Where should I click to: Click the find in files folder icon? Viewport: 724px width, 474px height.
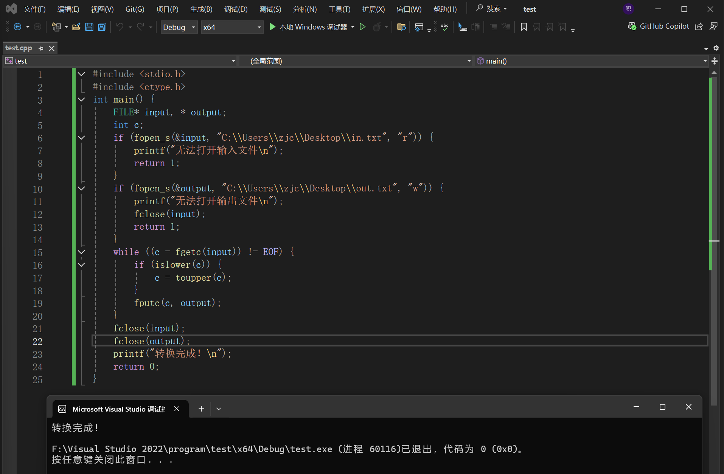(x=401, y=27)
